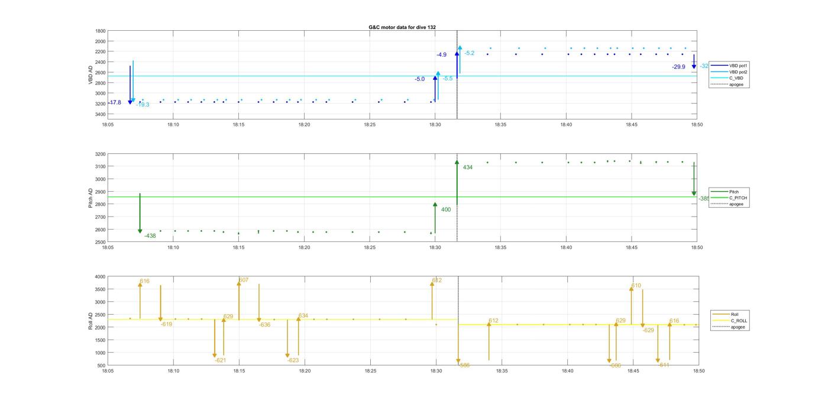The width and height of the screenshot is (828, 410).
Task: Click the "607" roll value label
Action: tap(244, 280)
